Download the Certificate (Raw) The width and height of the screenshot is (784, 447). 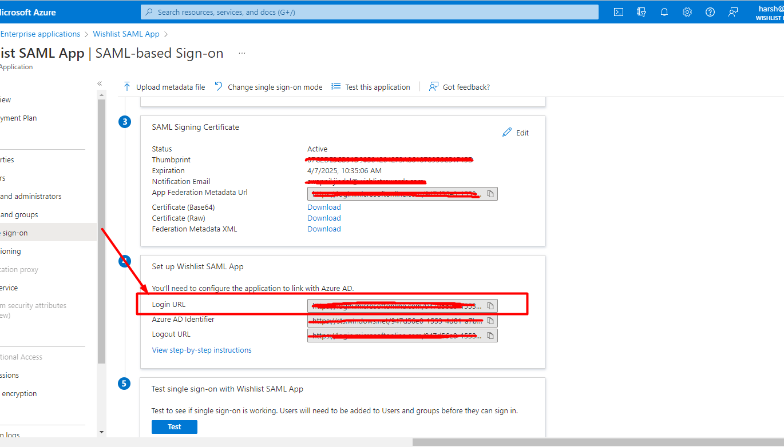[x=324, y=218]
